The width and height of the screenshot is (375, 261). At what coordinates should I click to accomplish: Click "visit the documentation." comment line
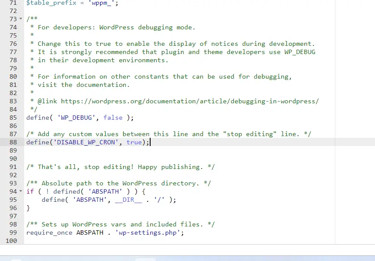pyautogui.click(x=84, y=85)
